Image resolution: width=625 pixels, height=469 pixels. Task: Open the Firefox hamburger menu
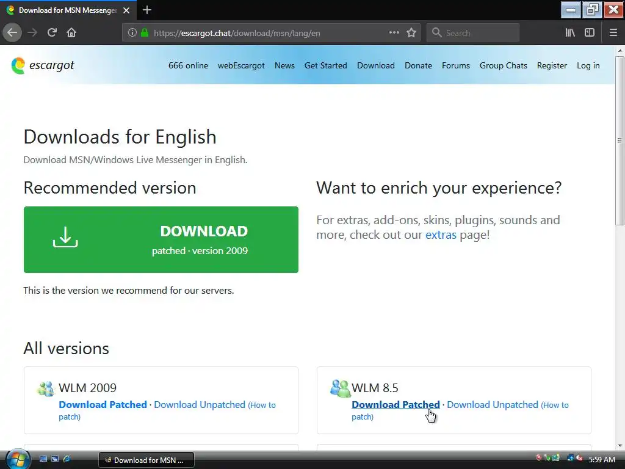(x=613, y=33)
